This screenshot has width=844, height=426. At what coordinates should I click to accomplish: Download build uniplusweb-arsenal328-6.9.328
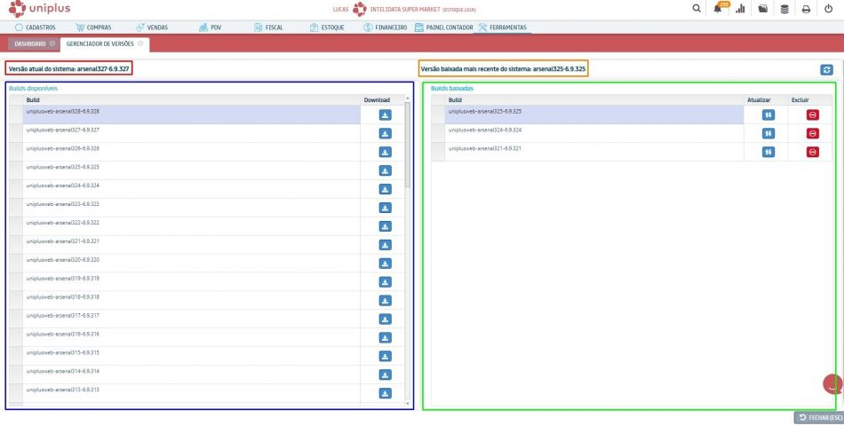pos(385,114)
